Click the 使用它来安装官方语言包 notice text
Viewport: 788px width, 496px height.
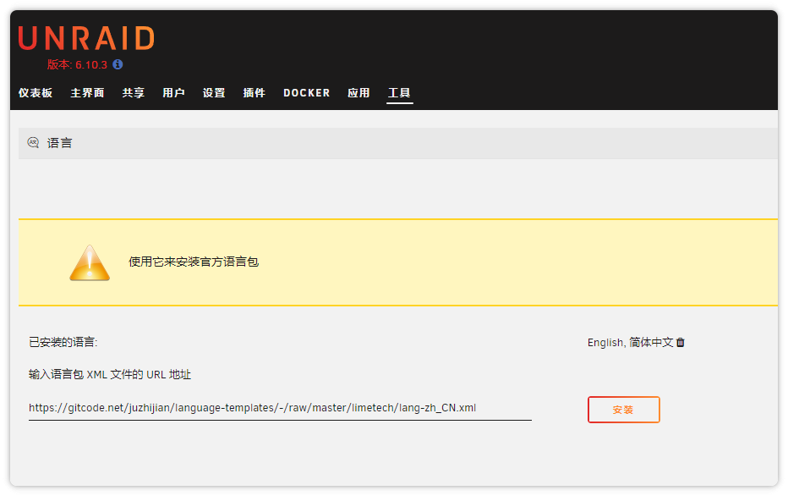194,262
